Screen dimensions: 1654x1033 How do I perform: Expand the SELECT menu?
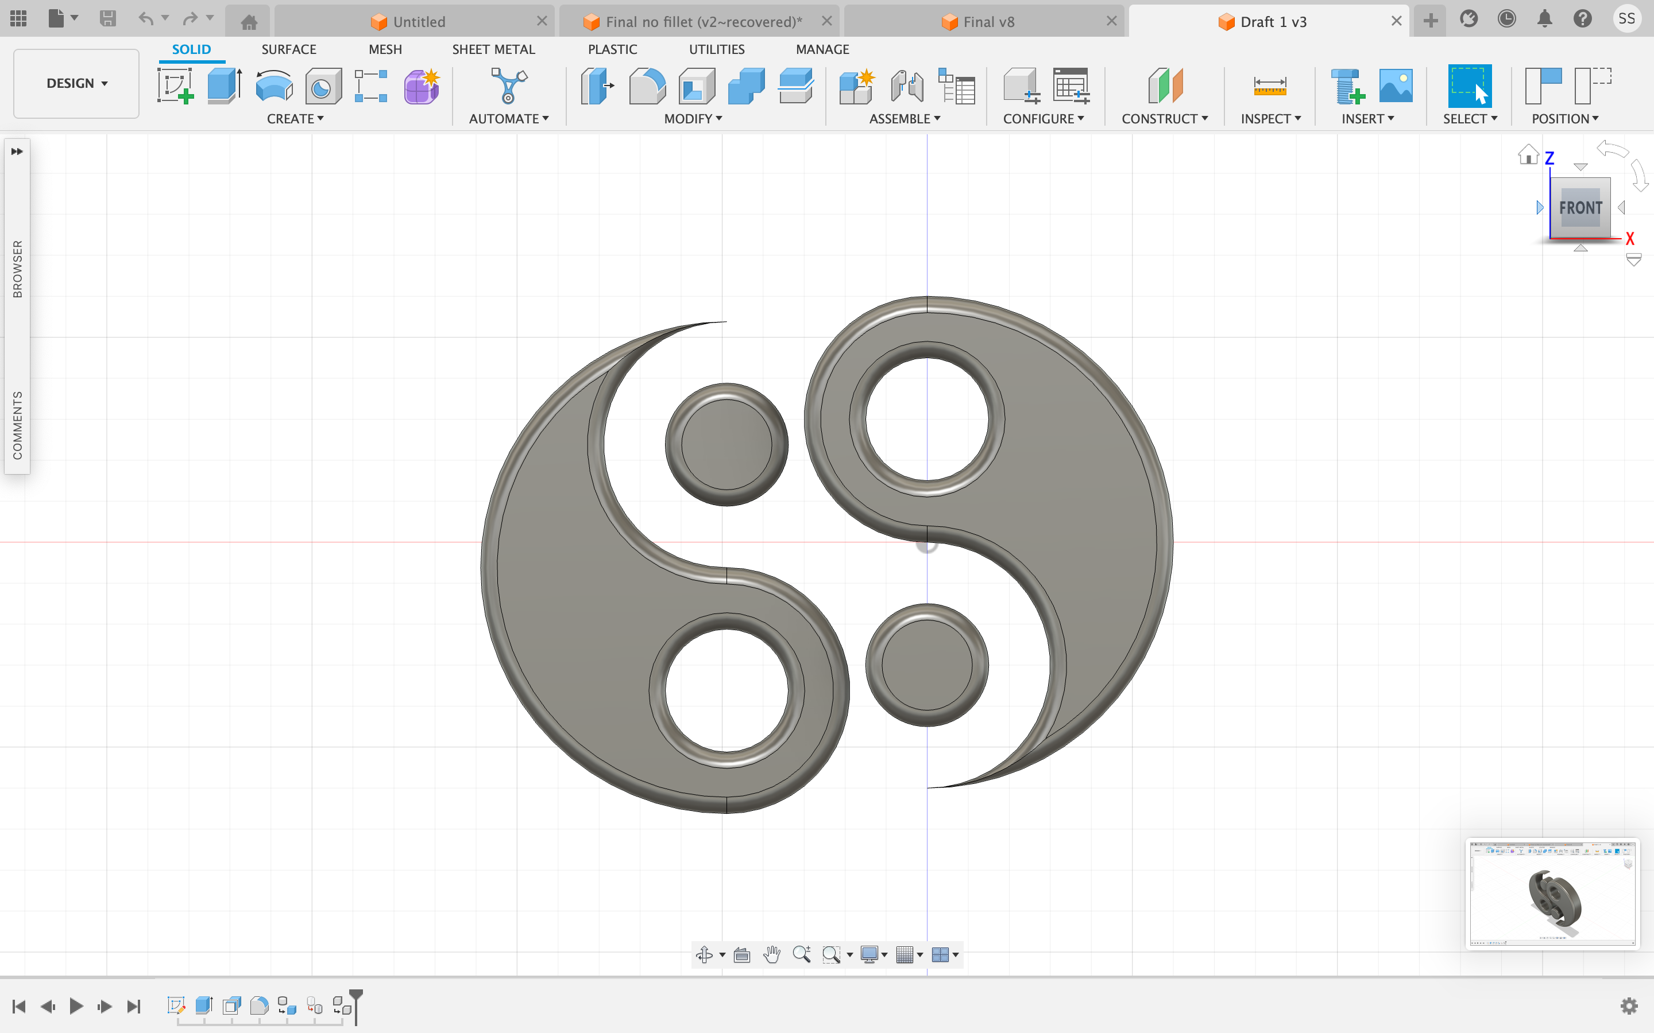click(x=1470, y=119)
